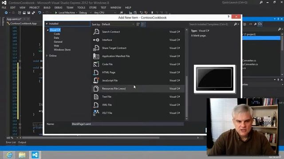Start debugging with the green play icon
Viewport: 284px width, 159px height.
click(x=56, y=13)
